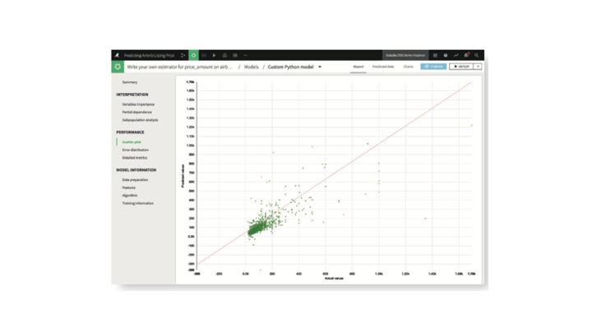Click the activity trend line icon

[x=456, y=55]
